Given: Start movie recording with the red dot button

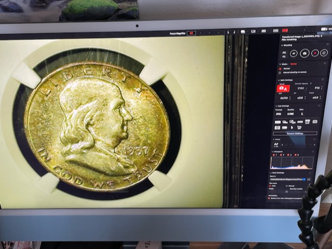Looking at the screenshot, I should tap(315, 53).
